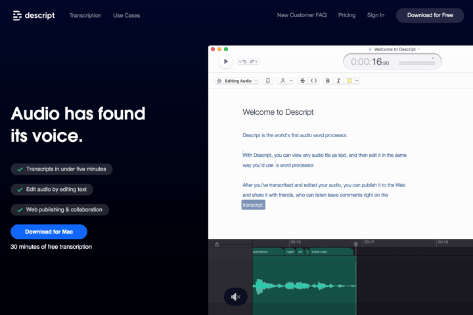Click 'Web publishing & collaboration' pill
This screenshot has width=473, height=315.
pyautogui.click(x=60, y=209)
